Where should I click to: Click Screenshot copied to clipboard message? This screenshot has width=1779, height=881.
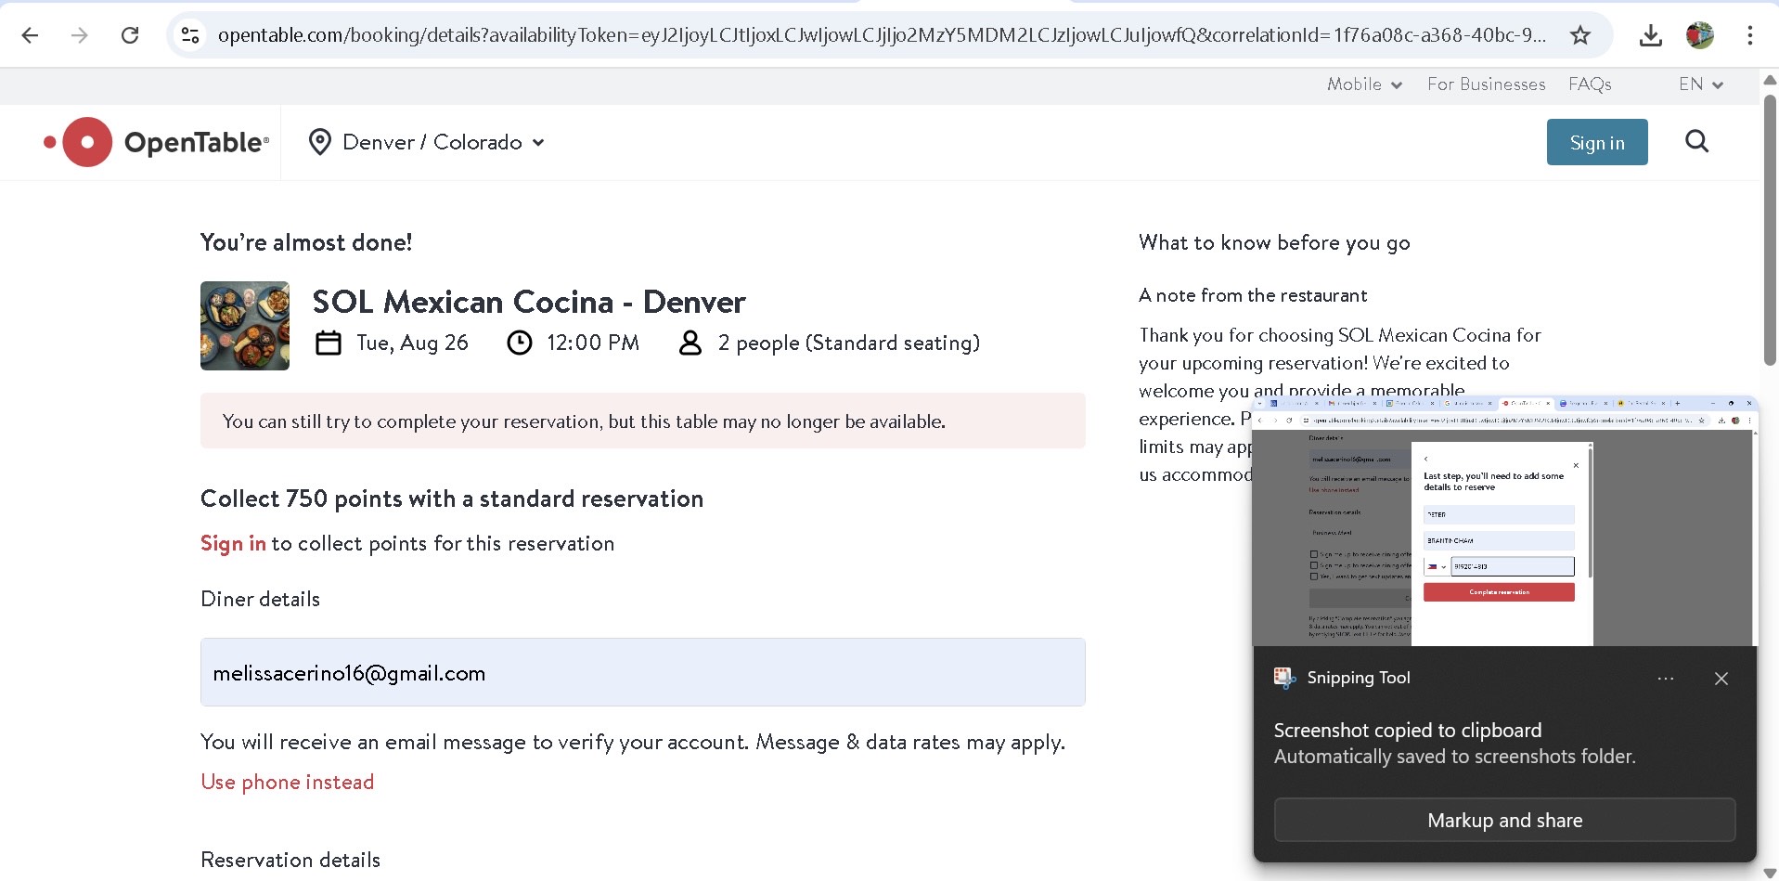point(1408,730)
